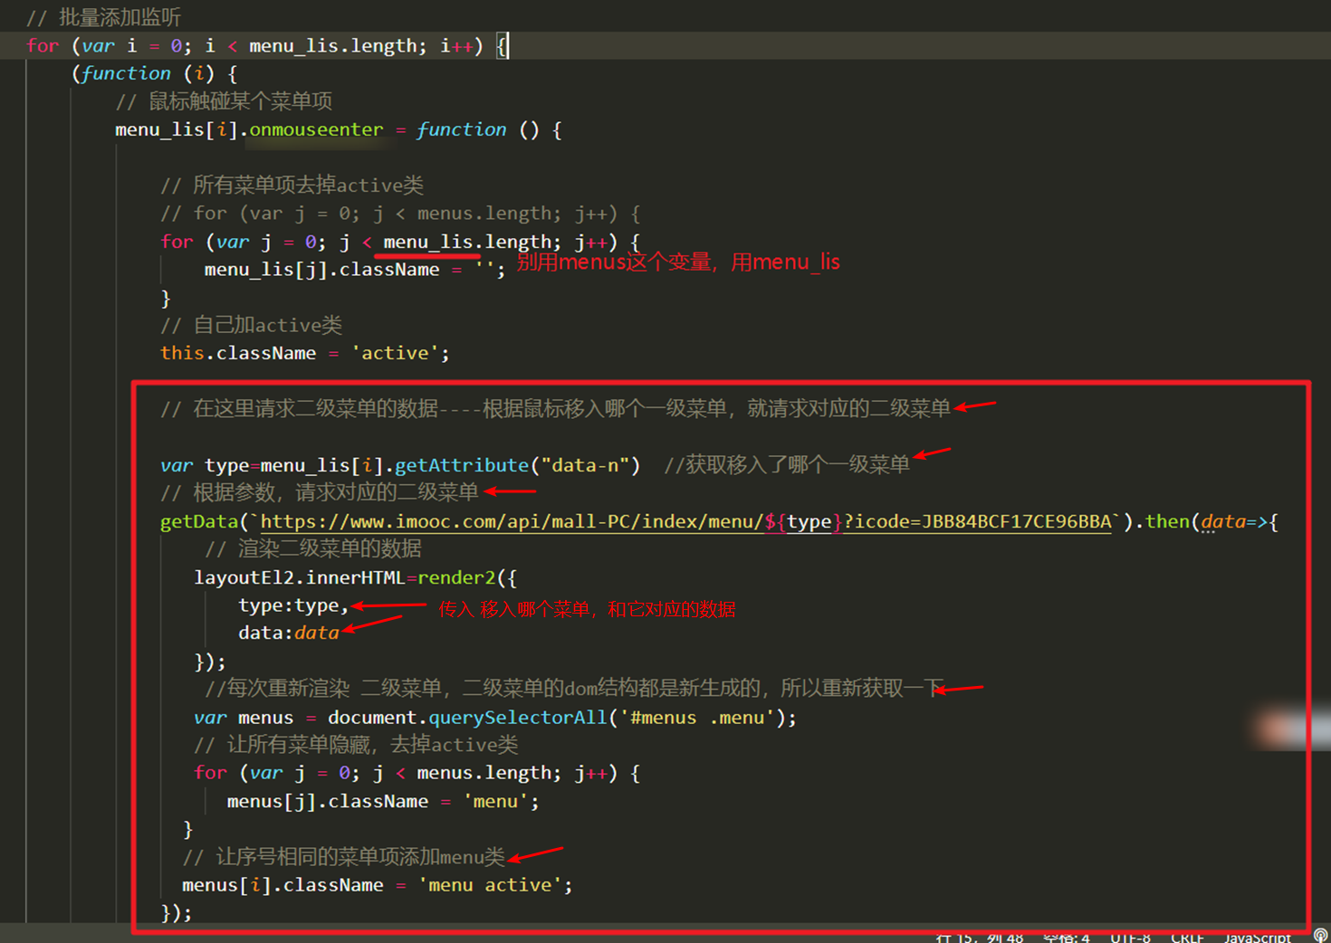The height and width of the screenshot is (943, 1331).
Task: Click the getData function call
Action: coord(199,521)
